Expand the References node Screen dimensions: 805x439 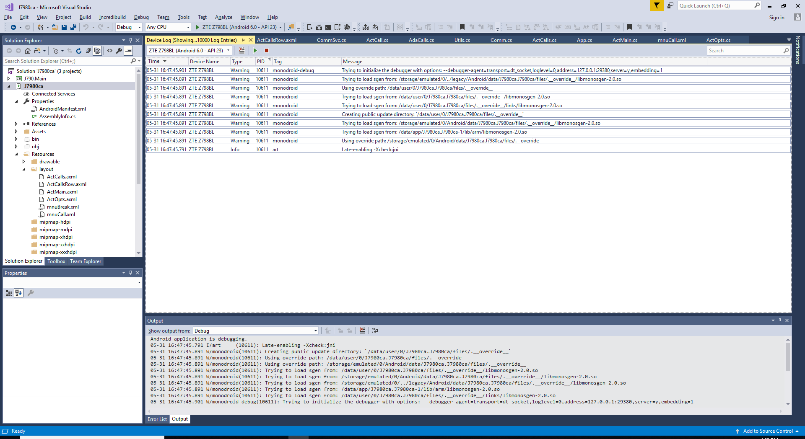tap(16, 124)
